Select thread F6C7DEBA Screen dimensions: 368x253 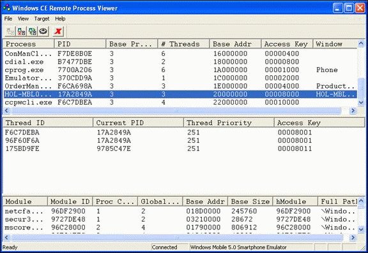pyautogui.click(x=22, y=133)
